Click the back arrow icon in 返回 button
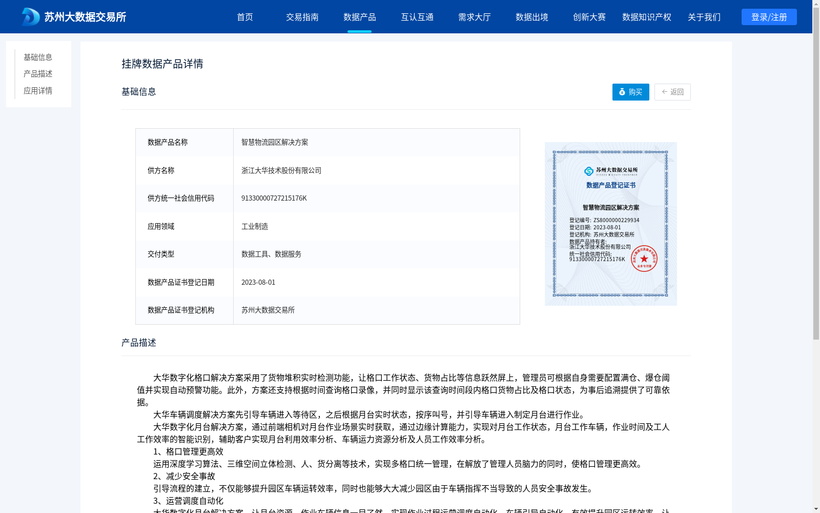 pyautogui.click(x=665, y=92)
